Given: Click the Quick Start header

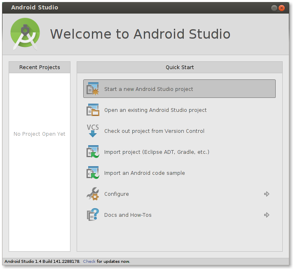Looking at the screenshot, I should [x=180, y=67].
